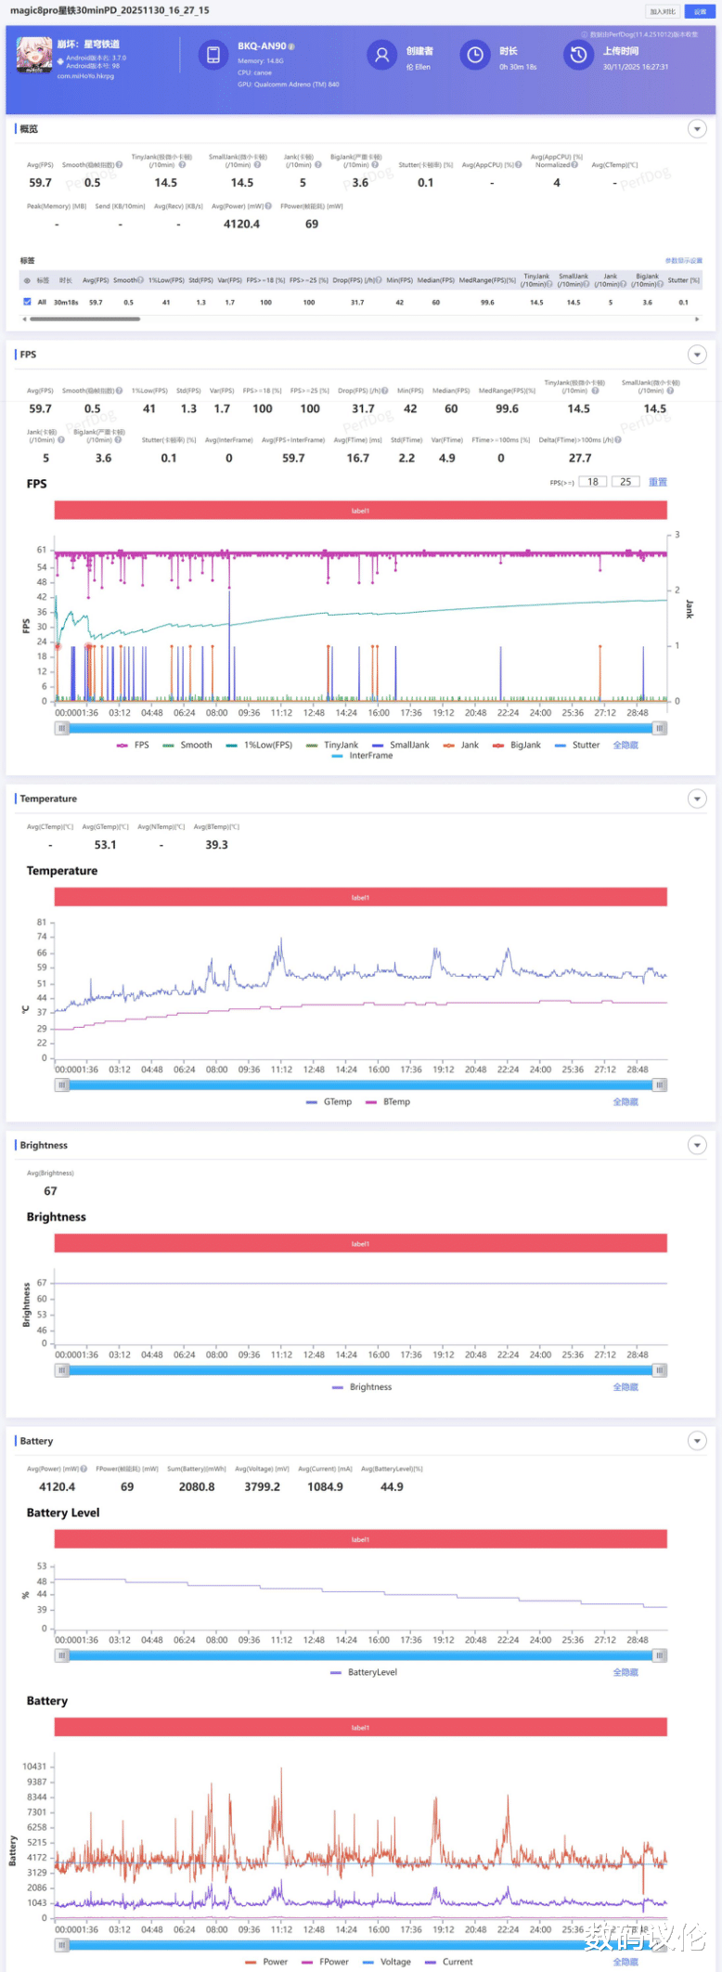Click help icon for TinyJank in overview
This screenshot has height=1972, width=722.
point(181,165)
